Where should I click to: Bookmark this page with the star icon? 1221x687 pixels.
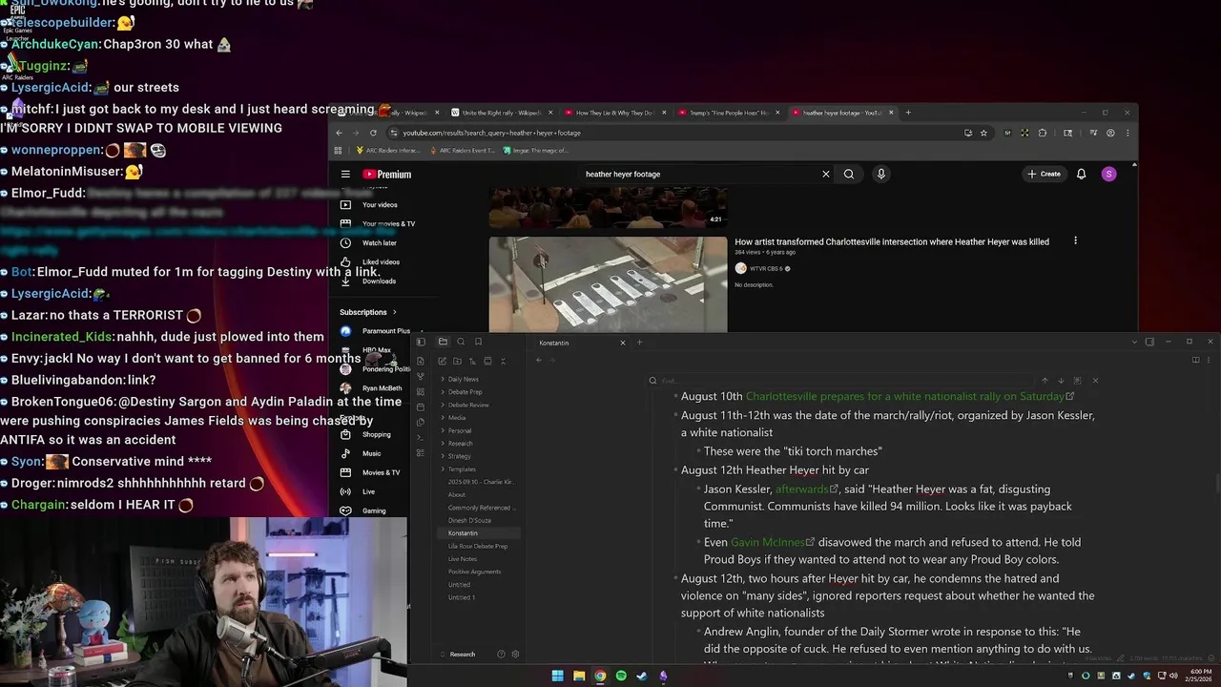coord(983,133)
